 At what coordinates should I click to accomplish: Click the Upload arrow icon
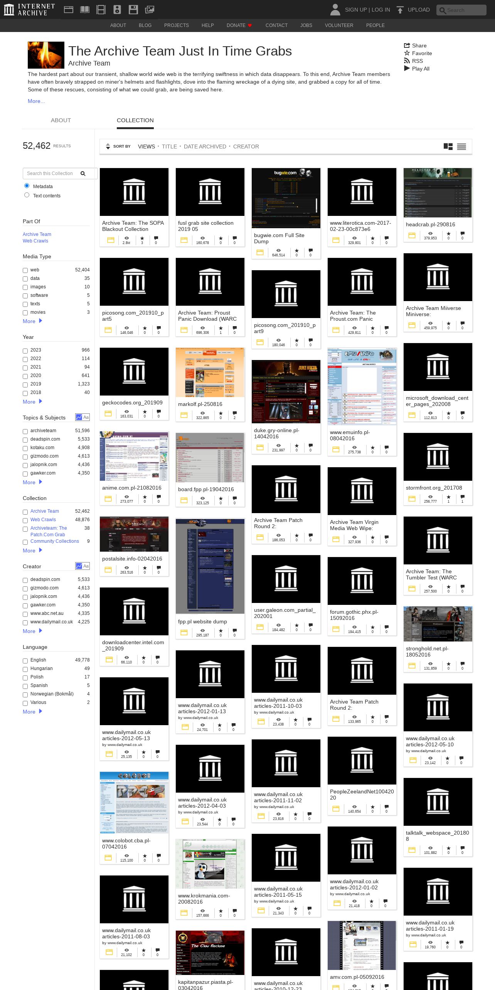click(400, 10)
